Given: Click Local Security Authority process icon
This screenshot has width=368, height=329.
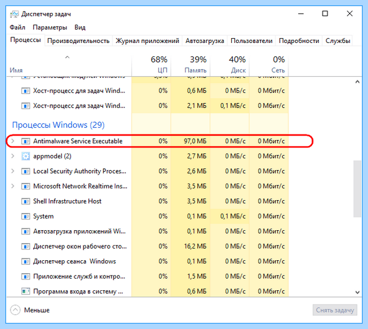Looking at the screenshot, I should pyautogui.click(x=26, y=171).
